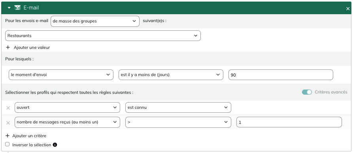Open the 'est il y a moins de (jours)' dropdown

[x=171, y=75]
